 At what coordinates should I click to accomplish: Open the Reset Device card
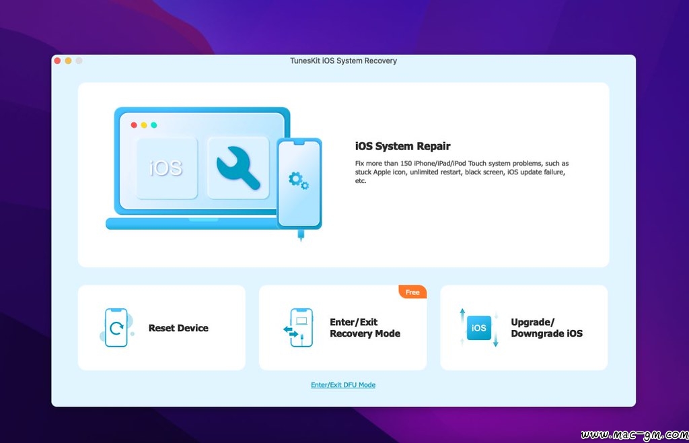pos(161,327)
